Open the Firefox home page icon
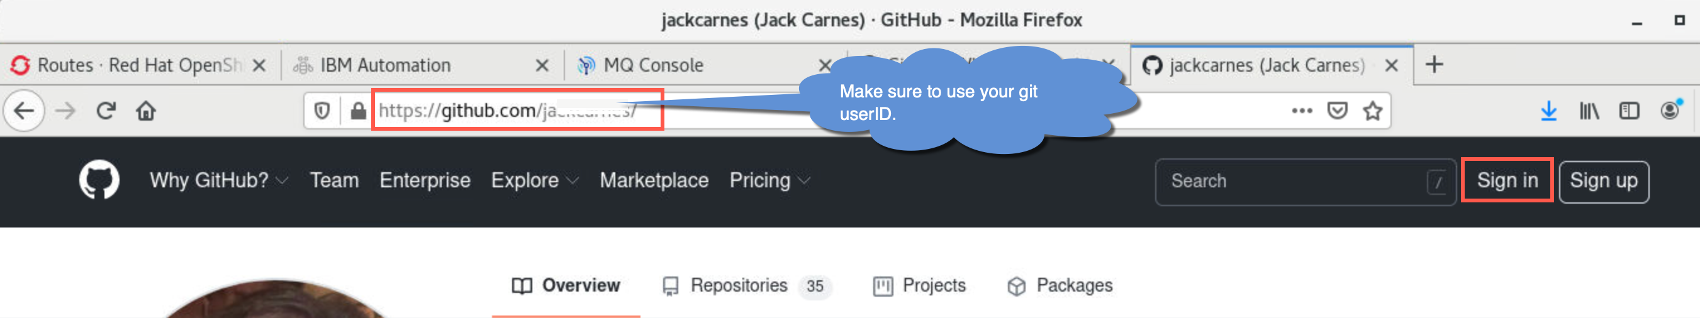Screen dimensions: 1700x318 (146, 111)
